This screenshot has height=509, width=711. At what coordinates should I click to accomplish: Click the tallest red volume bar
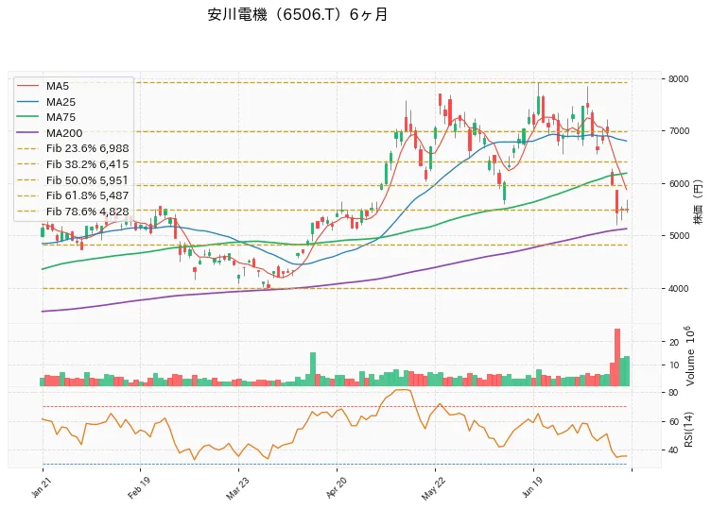coord(617,357)
